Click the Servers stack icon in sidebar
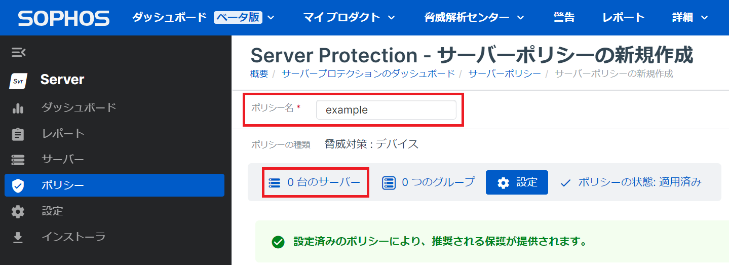 pyautogui.click(x=18, y=160)
